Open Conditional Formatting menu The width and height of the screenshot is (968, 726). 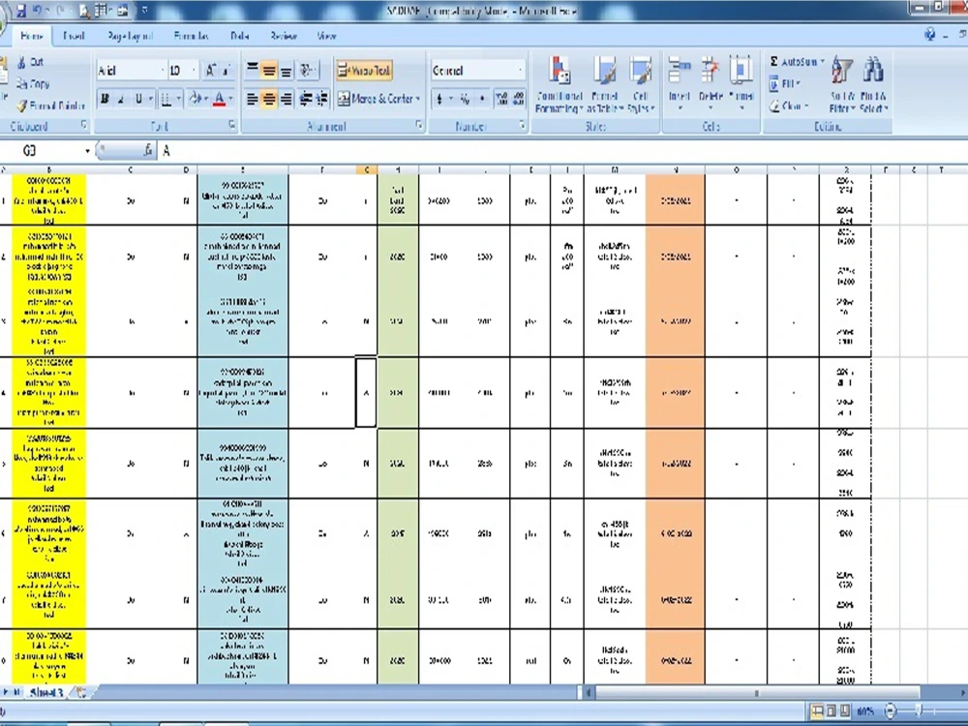tap(560, 84)
